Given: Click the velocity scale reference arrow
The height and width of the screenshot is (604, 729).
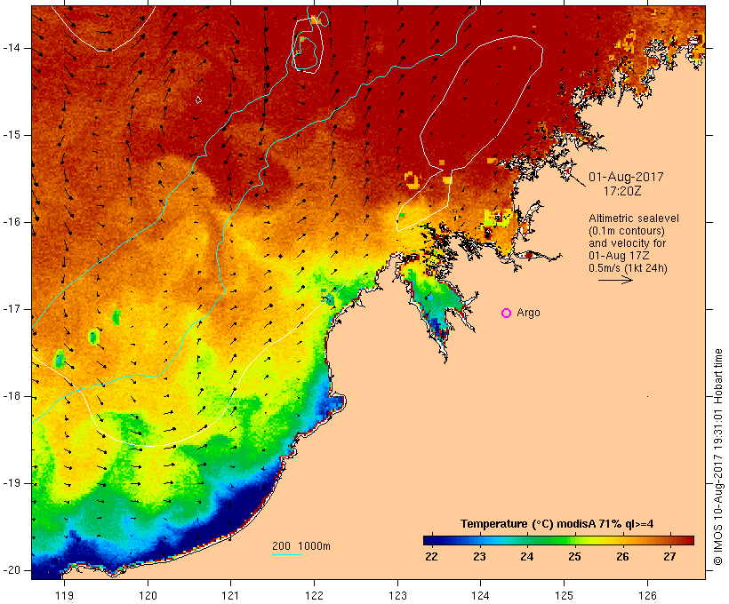Looking at the screenshot, I should click(615, 280).
